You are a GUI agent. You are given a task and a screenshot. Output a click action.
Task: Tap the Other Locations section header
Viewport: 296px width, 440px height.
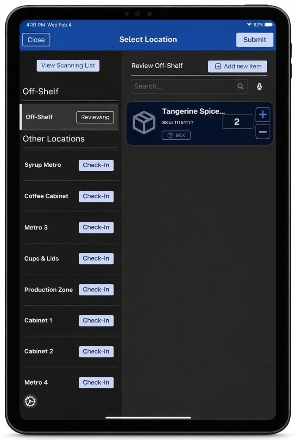tap(53, 139)
